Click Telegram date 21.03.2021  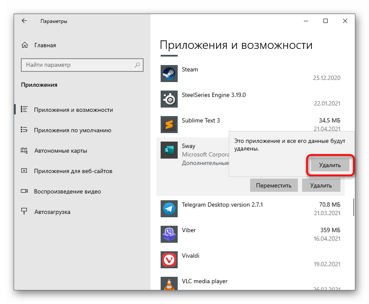tap(327, 213)
